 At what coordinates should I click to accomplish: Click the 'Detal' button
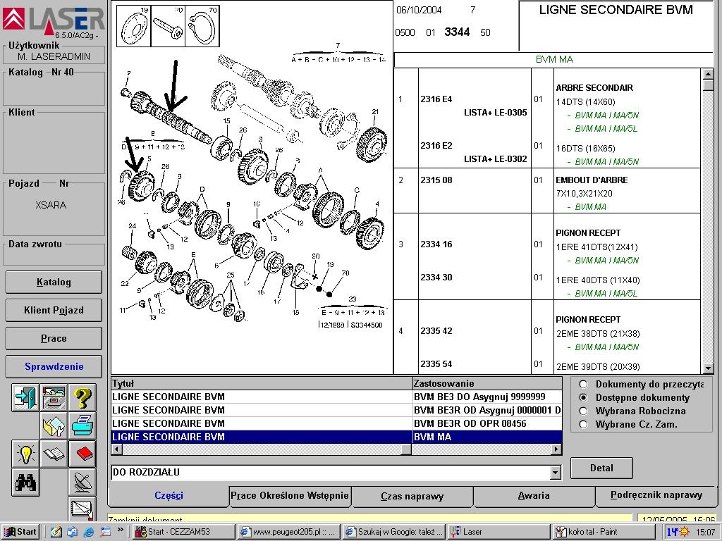tap(601, 468)
